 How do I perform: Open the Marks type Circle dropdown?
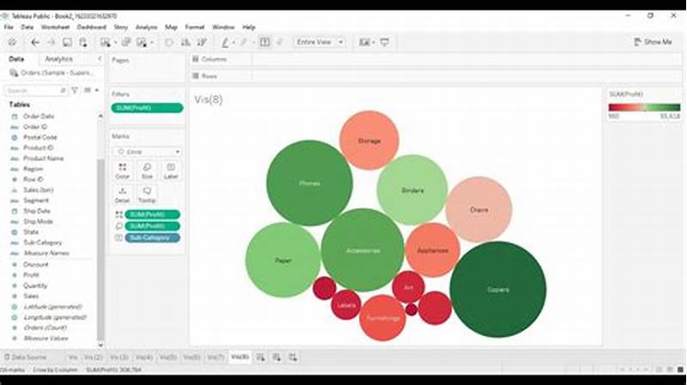147,152
